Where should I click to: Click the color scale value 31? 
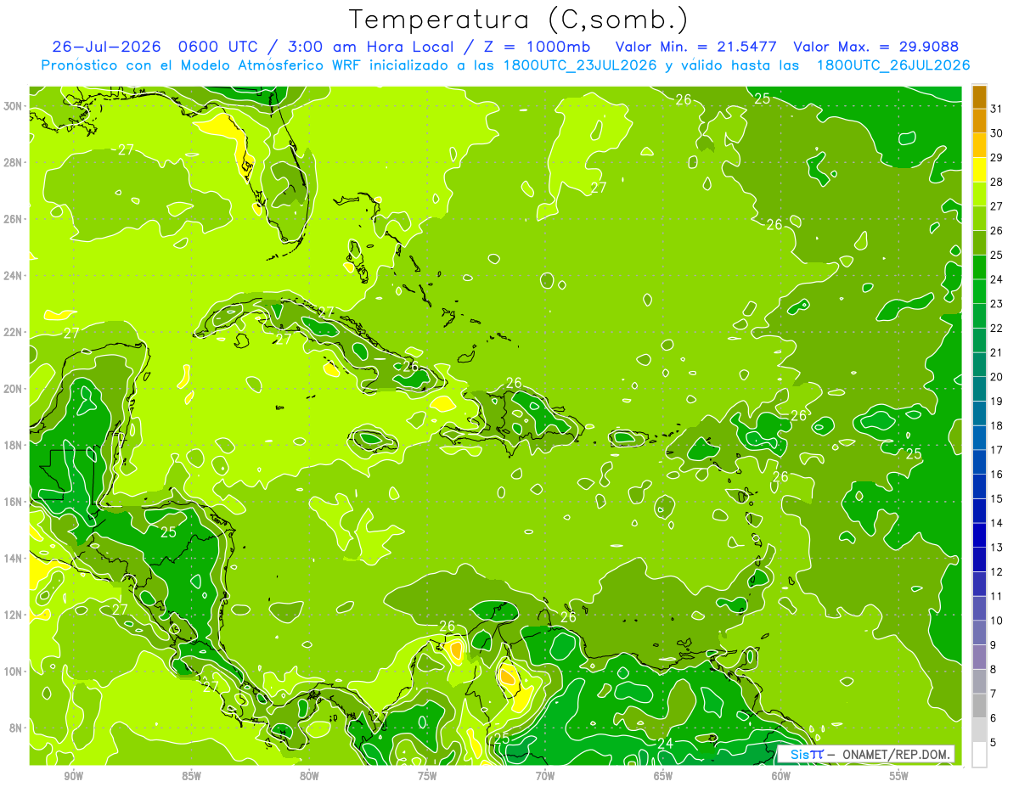pos(997,109)
